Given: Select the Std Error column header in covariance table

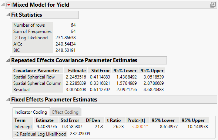Looking at the screenshot, I should pos(101,71).
